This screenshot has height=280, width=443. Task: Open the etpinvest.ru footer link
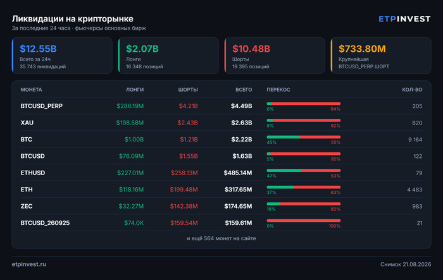(29, 264)
